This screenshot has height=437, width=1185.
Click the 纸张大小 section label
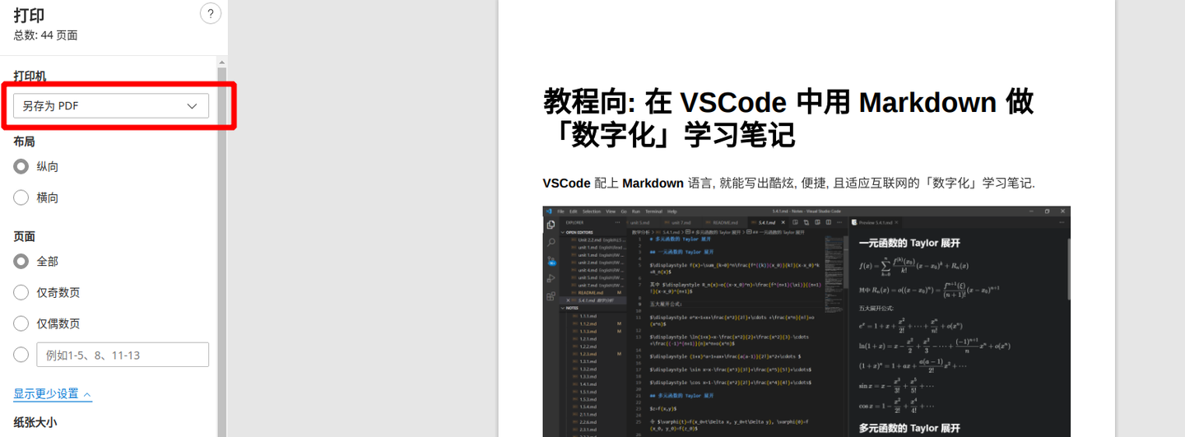(35, 422)
